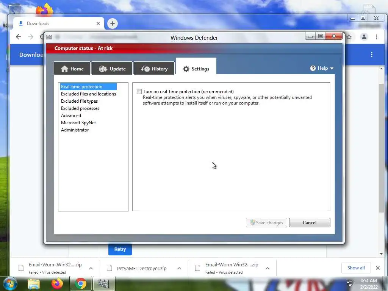Click the Help question mark icon
This screenshot has height=291, width=388.
[x=313, y=68]
